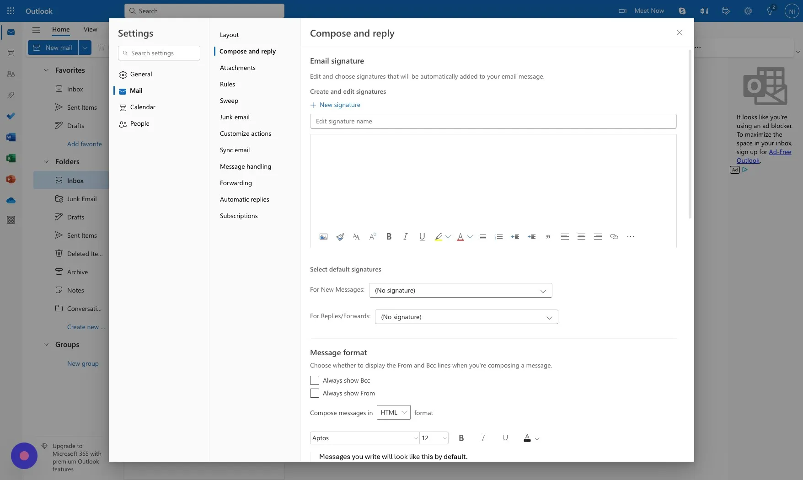Screen dimensions: 803x480
Task: Center align signature text
Action: pyautogui.click(x=581, y=237)
